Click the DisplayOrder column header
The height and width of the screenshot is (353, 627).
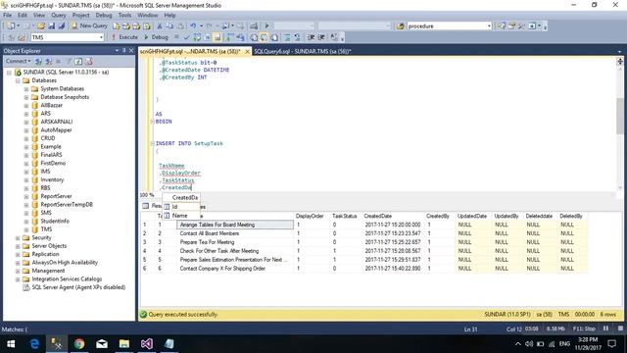pos(310,216)
